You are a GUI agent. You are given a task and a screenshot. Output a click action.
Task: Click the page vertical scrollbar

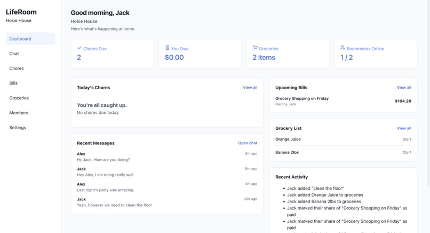pos(428,94)
